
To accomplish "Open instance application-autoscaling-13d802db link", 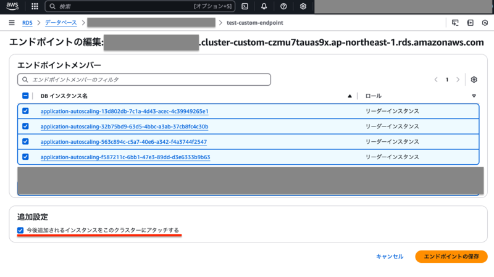I will (x=125, y=112).
